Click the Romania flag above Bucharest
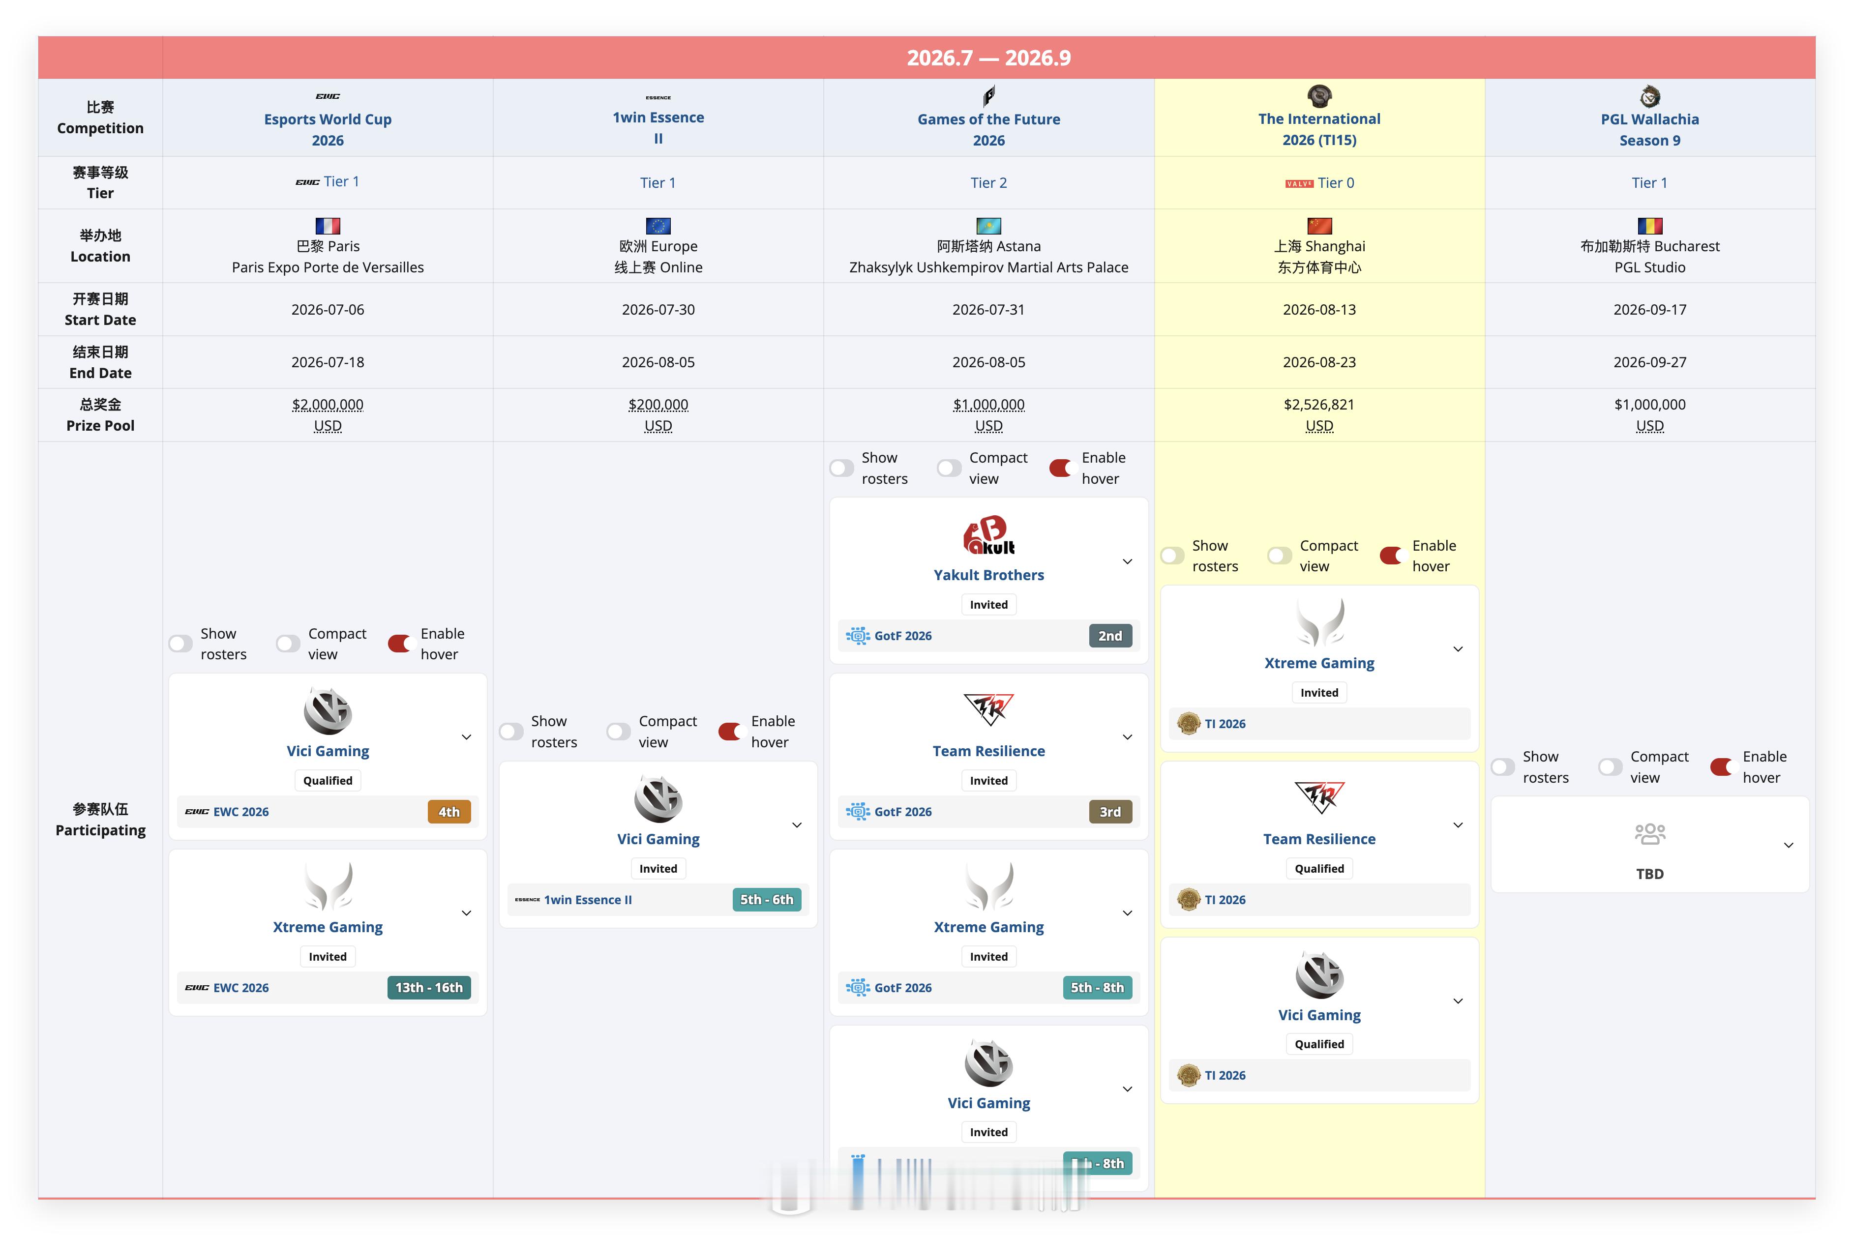Viewport: 1852px width, 1235px height. tap(1649, 226)
